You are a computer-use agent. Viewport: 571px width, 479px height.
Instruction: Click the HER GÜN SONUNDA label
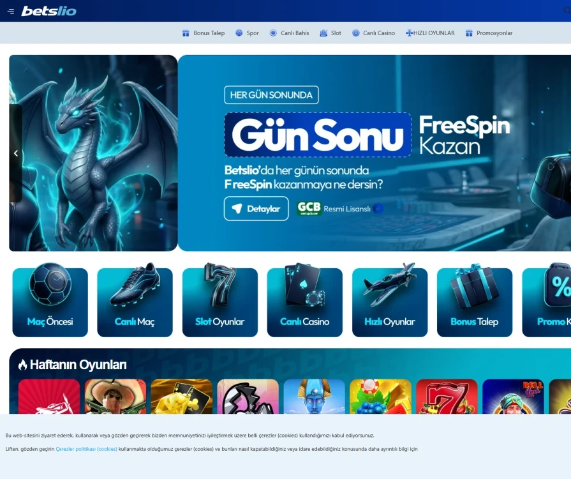pyautogui.click(x=271, y=95)
